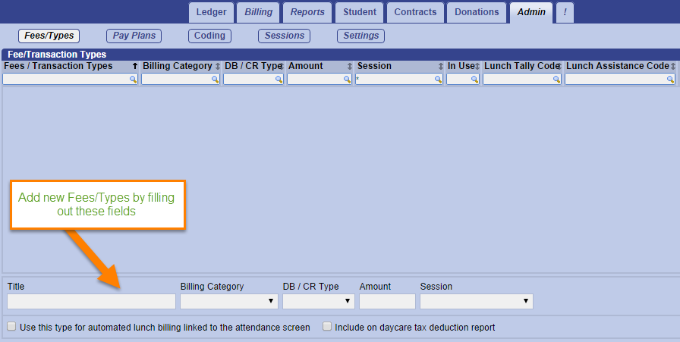This screenshot has width=680, height=342.
Task: Go to the Pay Plans section
Action: coord(133,36)
